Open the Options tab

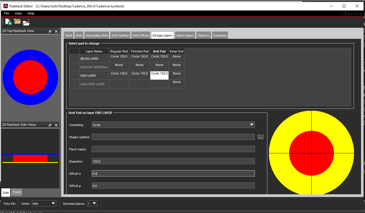coord(204,35)
